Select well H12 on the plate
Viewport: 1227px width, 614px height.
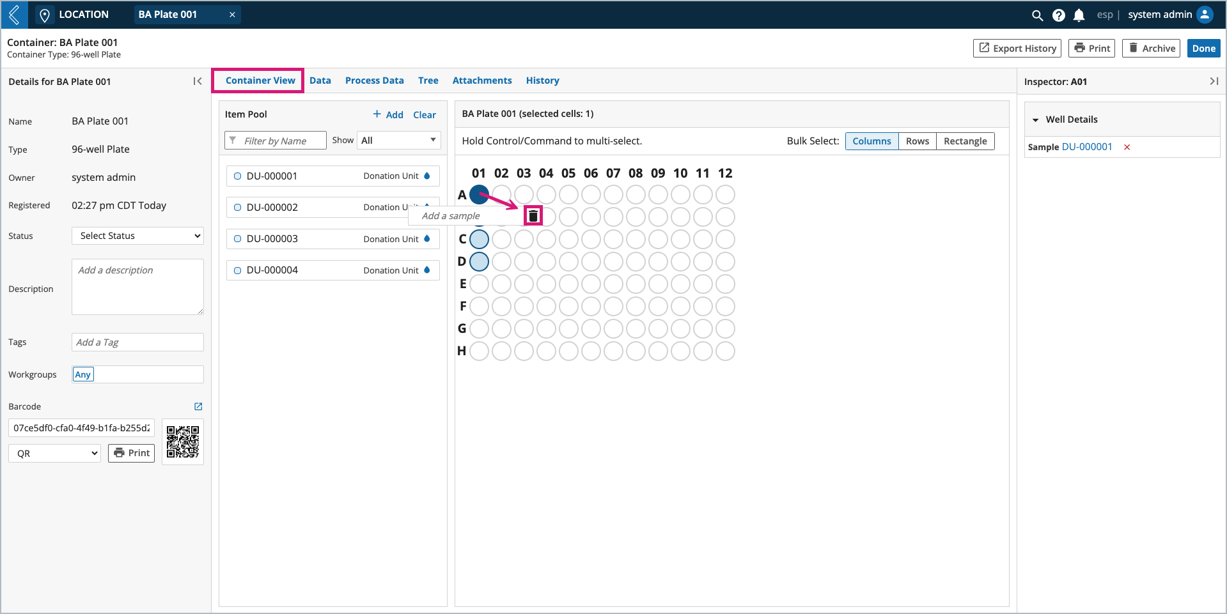(x=725, y=351)
